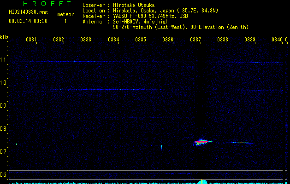Click time axis marker 0332
The height and width of the screenshot is (184, 290).
click(x=59, y=40)
